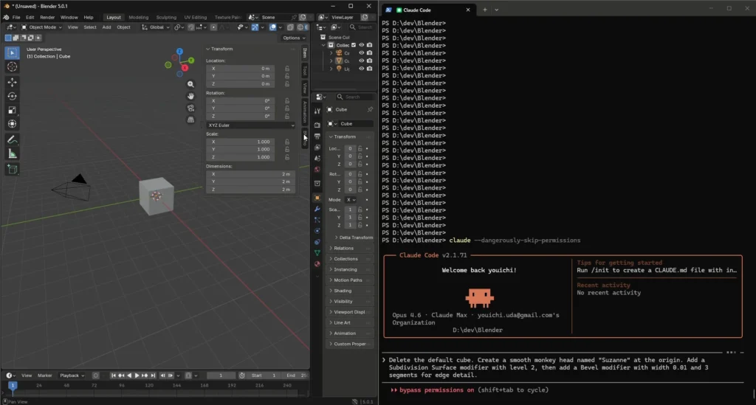The width and height of the screenshot is (756, 405).
Task: Jump to the timeline start frame
Action: click(x=113, y=375)
